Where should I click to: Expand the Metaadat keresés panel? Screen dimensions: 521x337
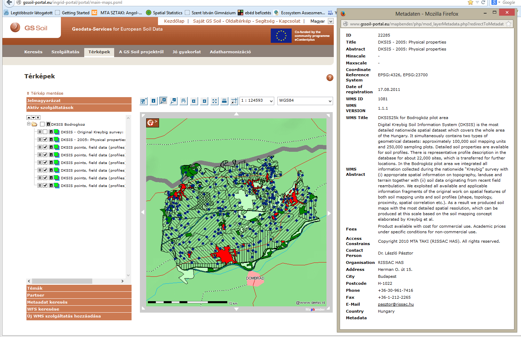pos(79,302)
